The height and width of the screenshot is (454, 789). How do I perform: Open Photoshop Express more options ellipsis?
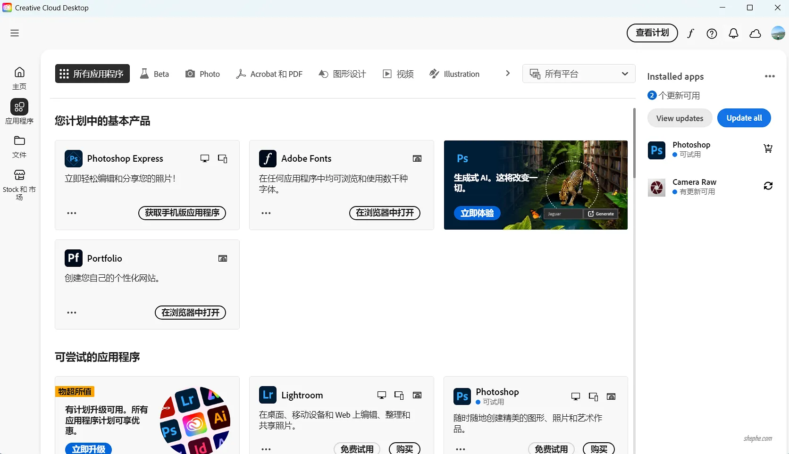pos(72,213)
